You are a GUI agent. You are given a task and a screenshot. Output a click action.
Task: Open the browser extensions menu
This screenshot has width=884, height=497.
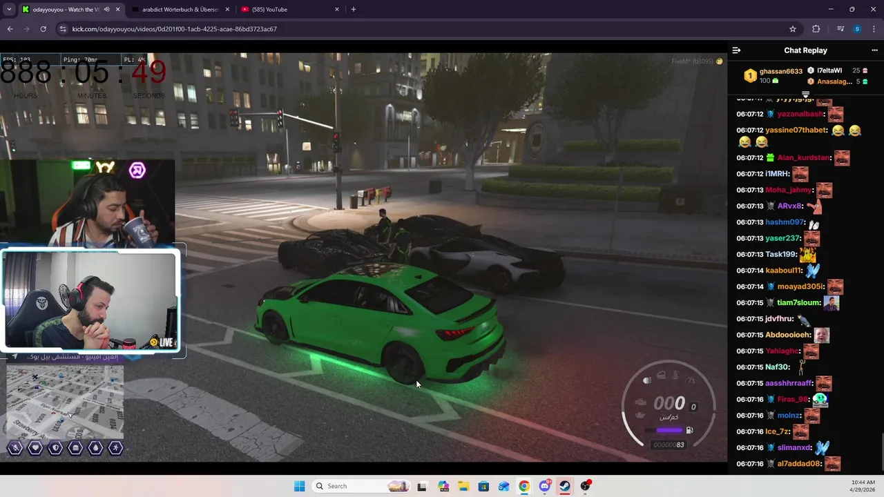(816, 29)
